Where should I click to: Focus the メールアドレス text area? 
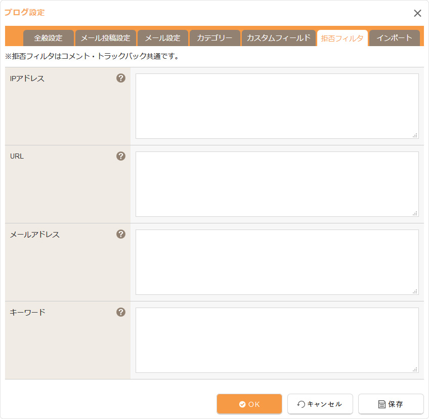coord(277,262)
